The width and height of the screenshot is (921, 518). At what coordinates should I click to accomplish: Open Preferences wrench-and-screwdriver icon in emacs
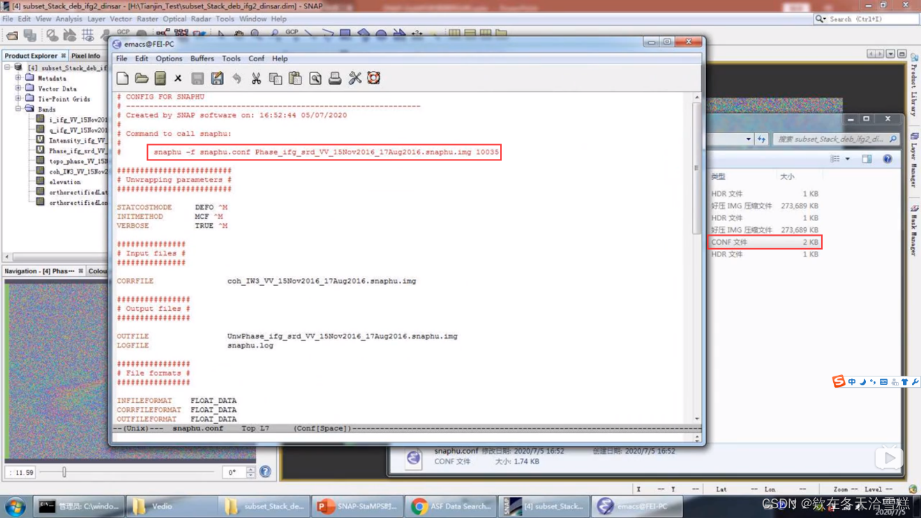(x=355, y=78)
